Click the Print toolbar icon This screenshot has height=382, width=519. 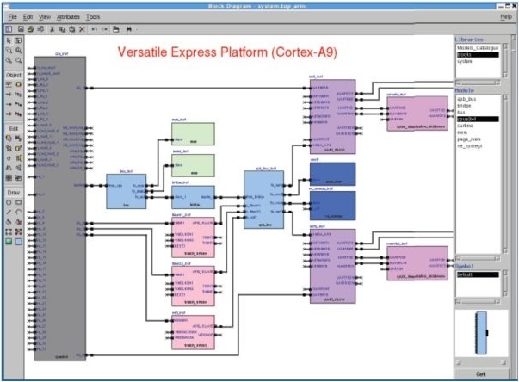click(x=30, y=29)
